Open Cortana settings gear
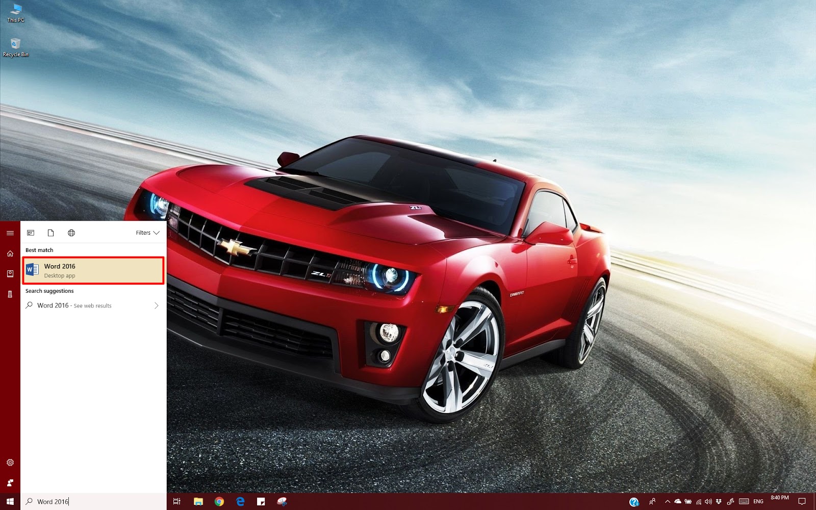Screen dimensions: 816x510 pos(10,463)
